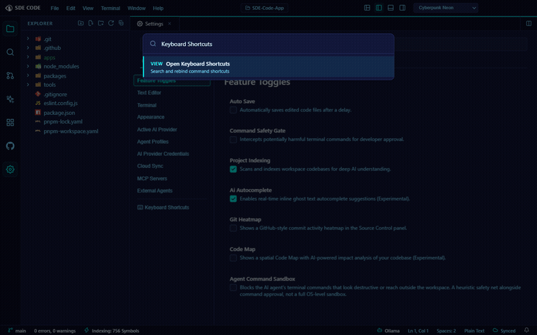The width and height of the screenshot is (537, 335).
Task: Open the Source Control panel
Action: pyautogui.click(x=10, y=75)
